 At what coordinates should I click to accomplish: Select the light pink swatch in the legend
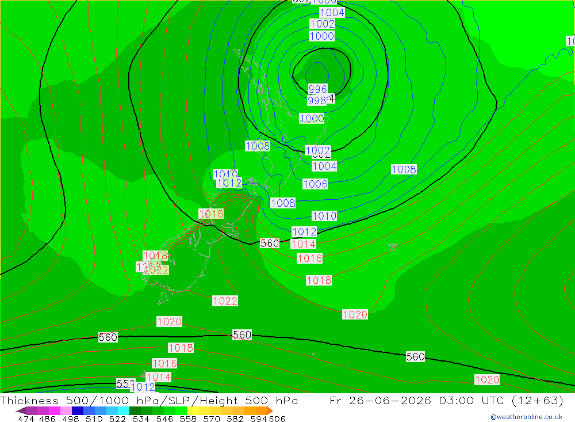pyautogui.click(x=66, y=410)
